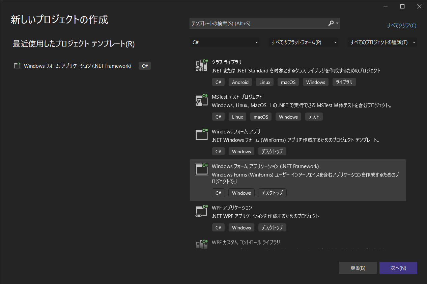Click the Windows フォーム アプリ template icon
Image resolution: width=427 pixels, height=284 pixels.
click(x=202, y=134)
